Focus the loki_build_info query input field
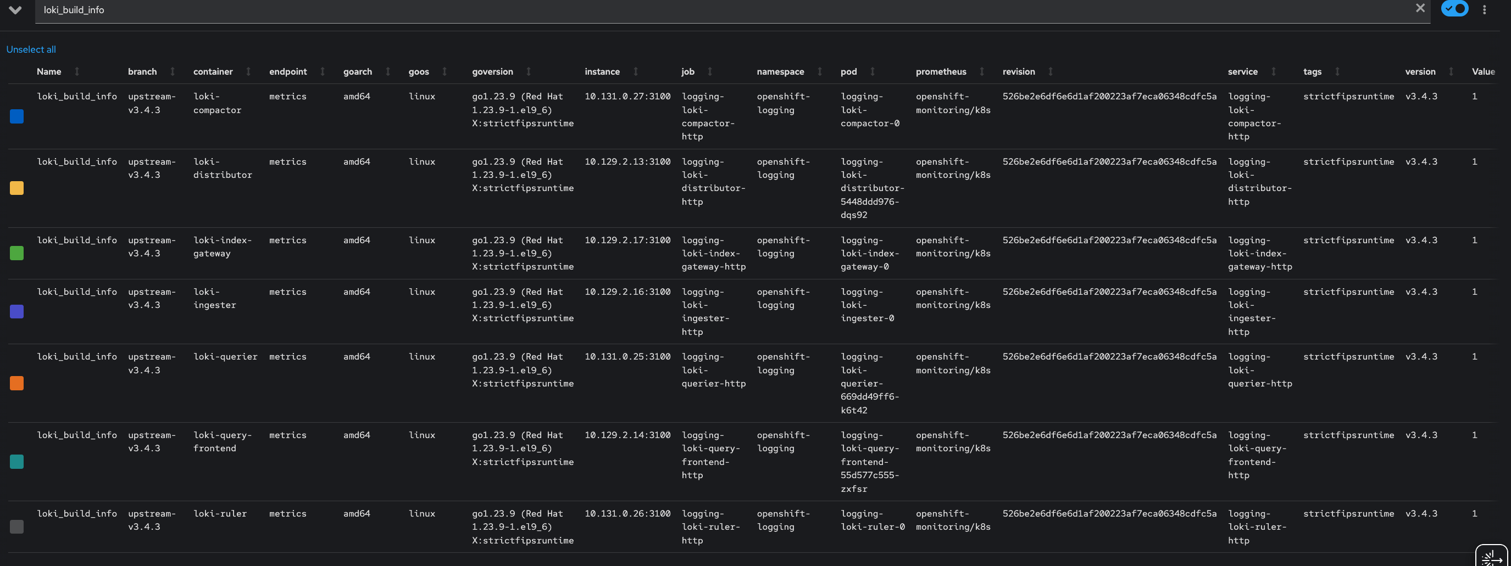1511x566 pixels. 704,10
